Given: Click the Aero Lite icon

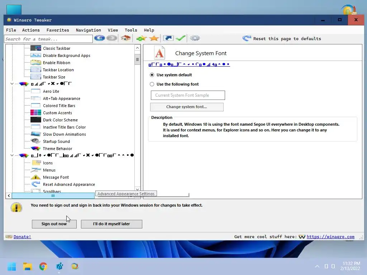Looking at the screenshot, I should pos(36,91).
